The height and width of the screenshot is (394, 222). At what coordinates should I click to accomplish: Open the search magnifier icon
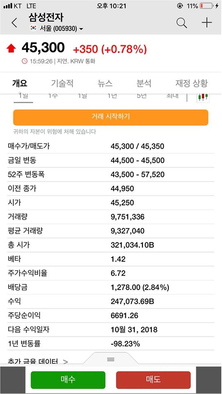(x=182, y=23)
